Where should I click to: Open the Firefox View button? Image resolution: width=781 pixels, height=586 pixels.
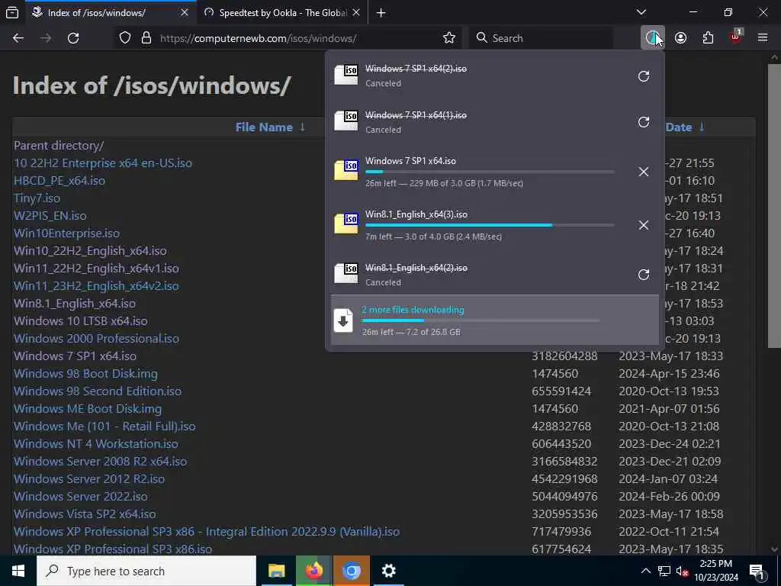(12, 12)
